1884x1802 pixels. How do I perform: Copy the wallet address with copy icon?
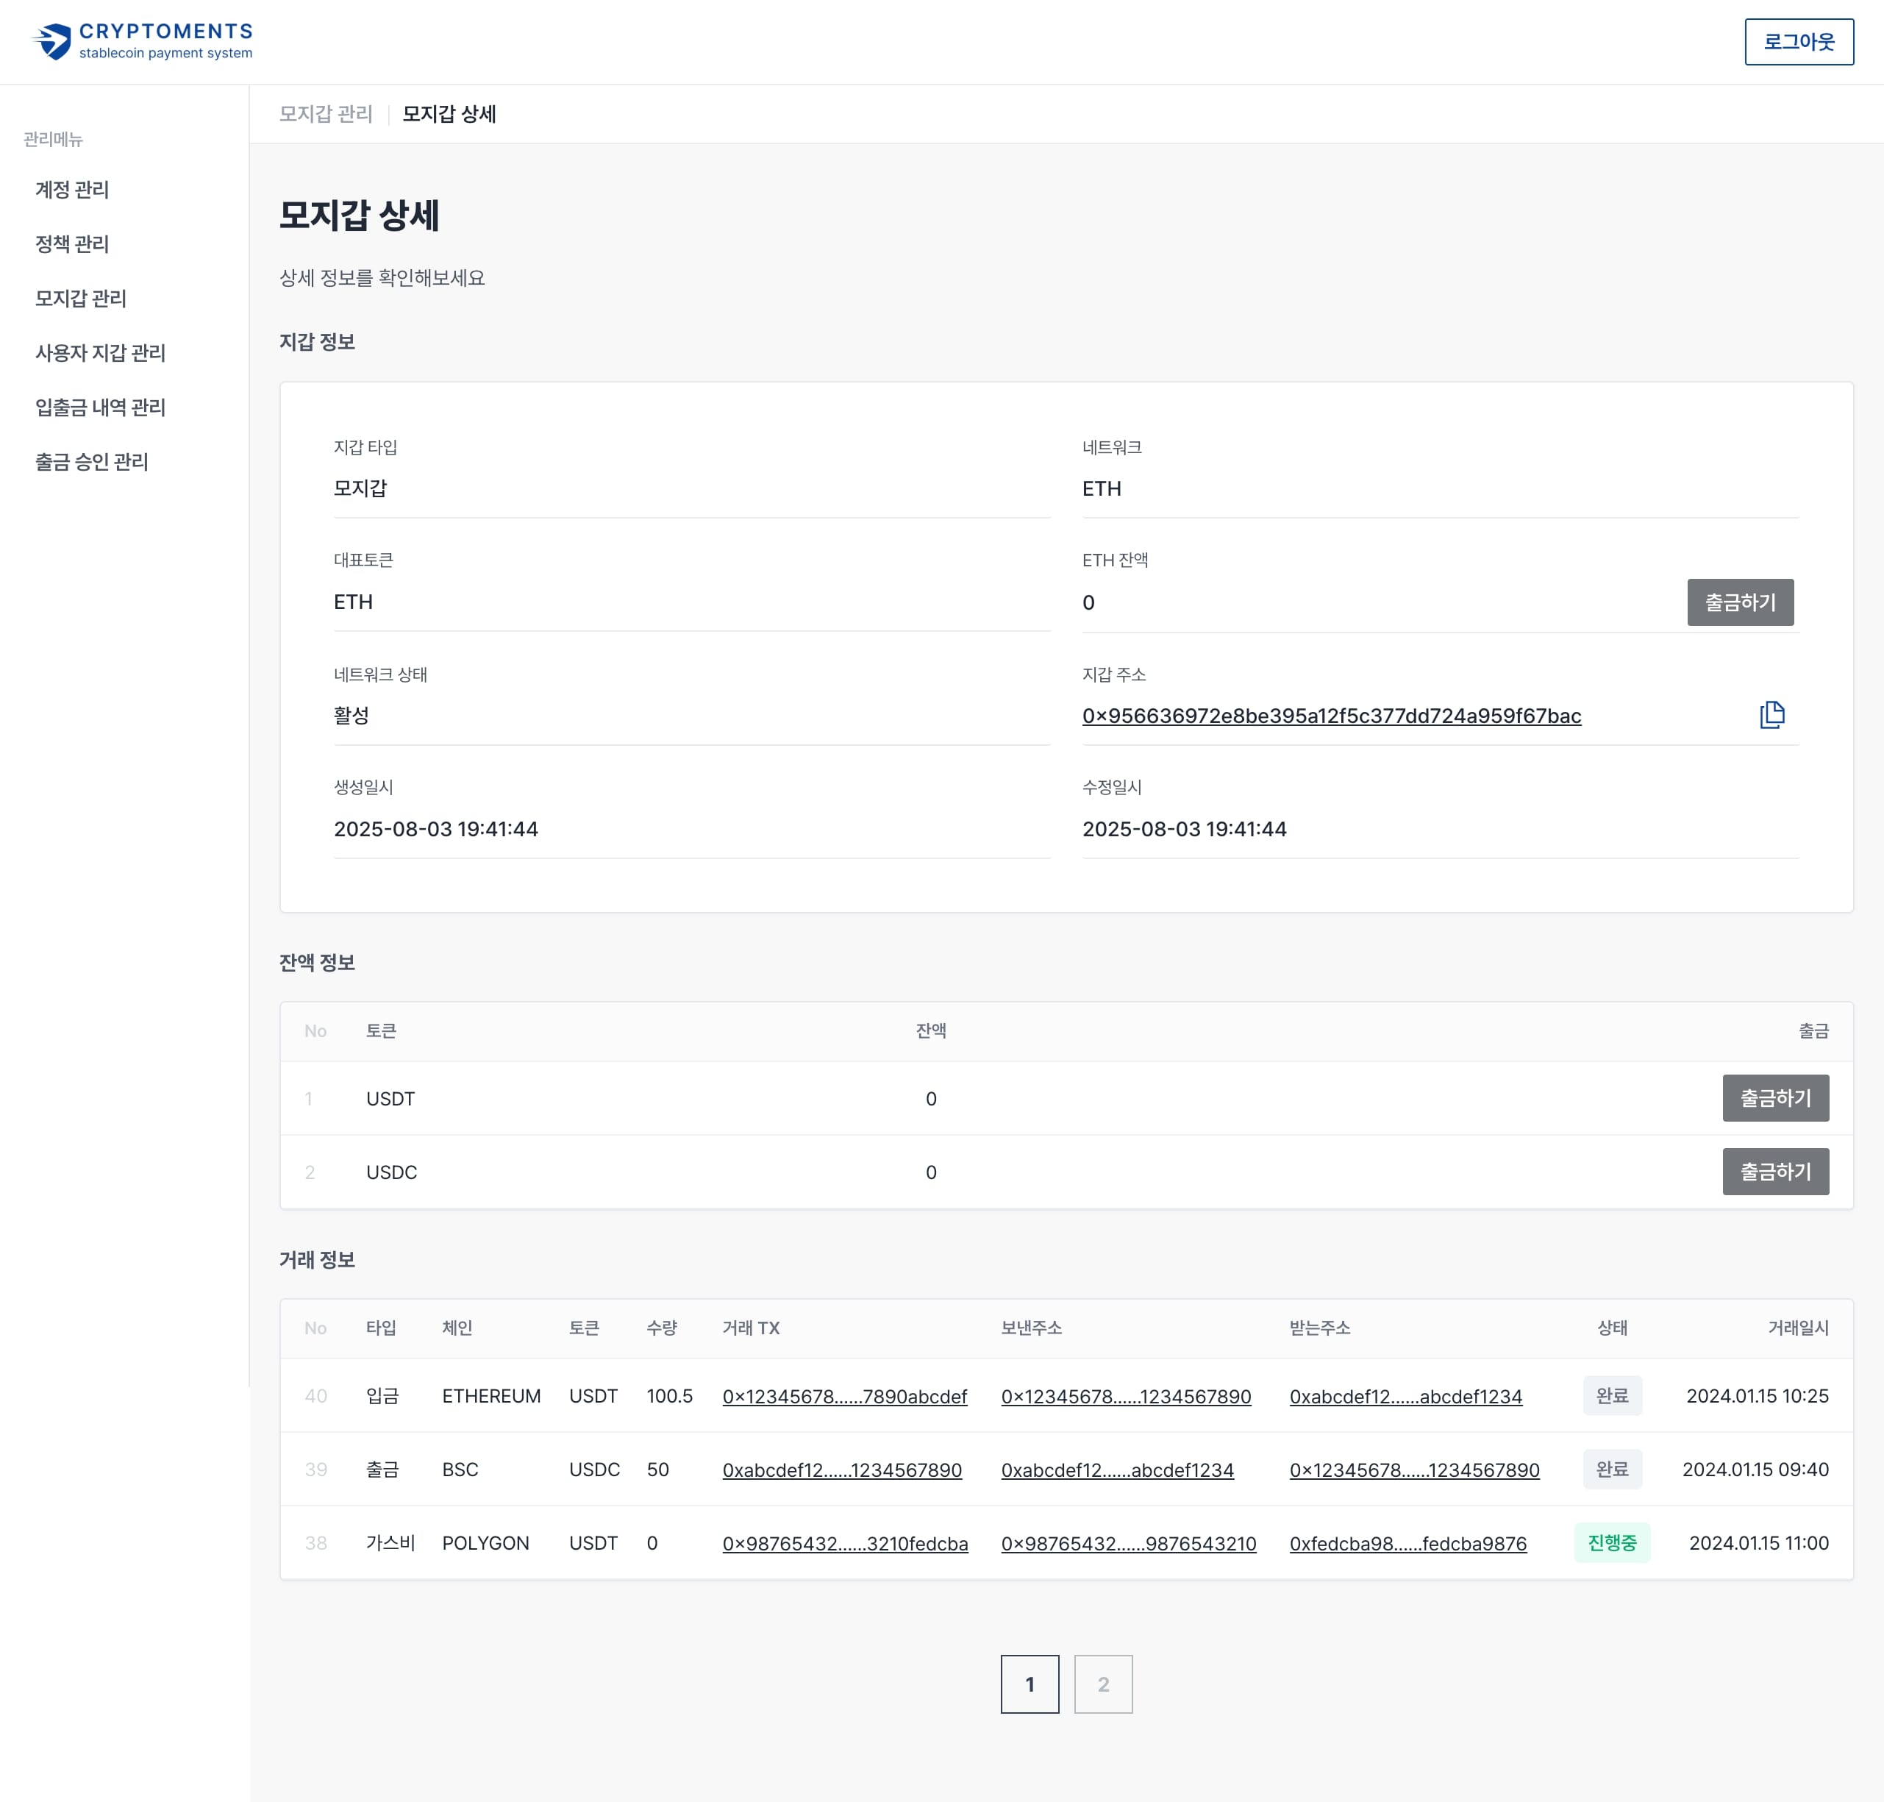pos(1771,715)
